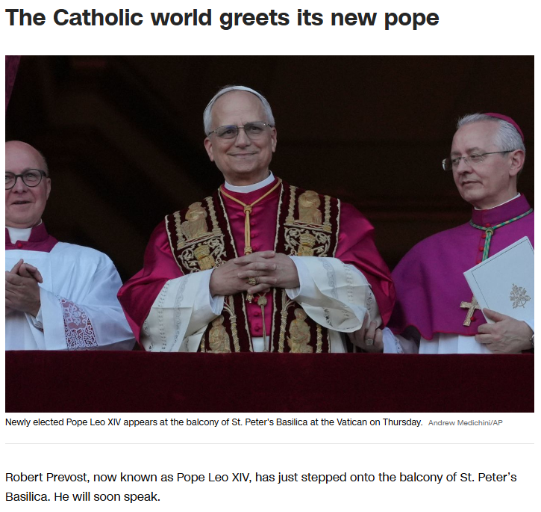Click the clasped hands with the ring in the center
This screenshot has width=541, height=512.
point(254,273)
